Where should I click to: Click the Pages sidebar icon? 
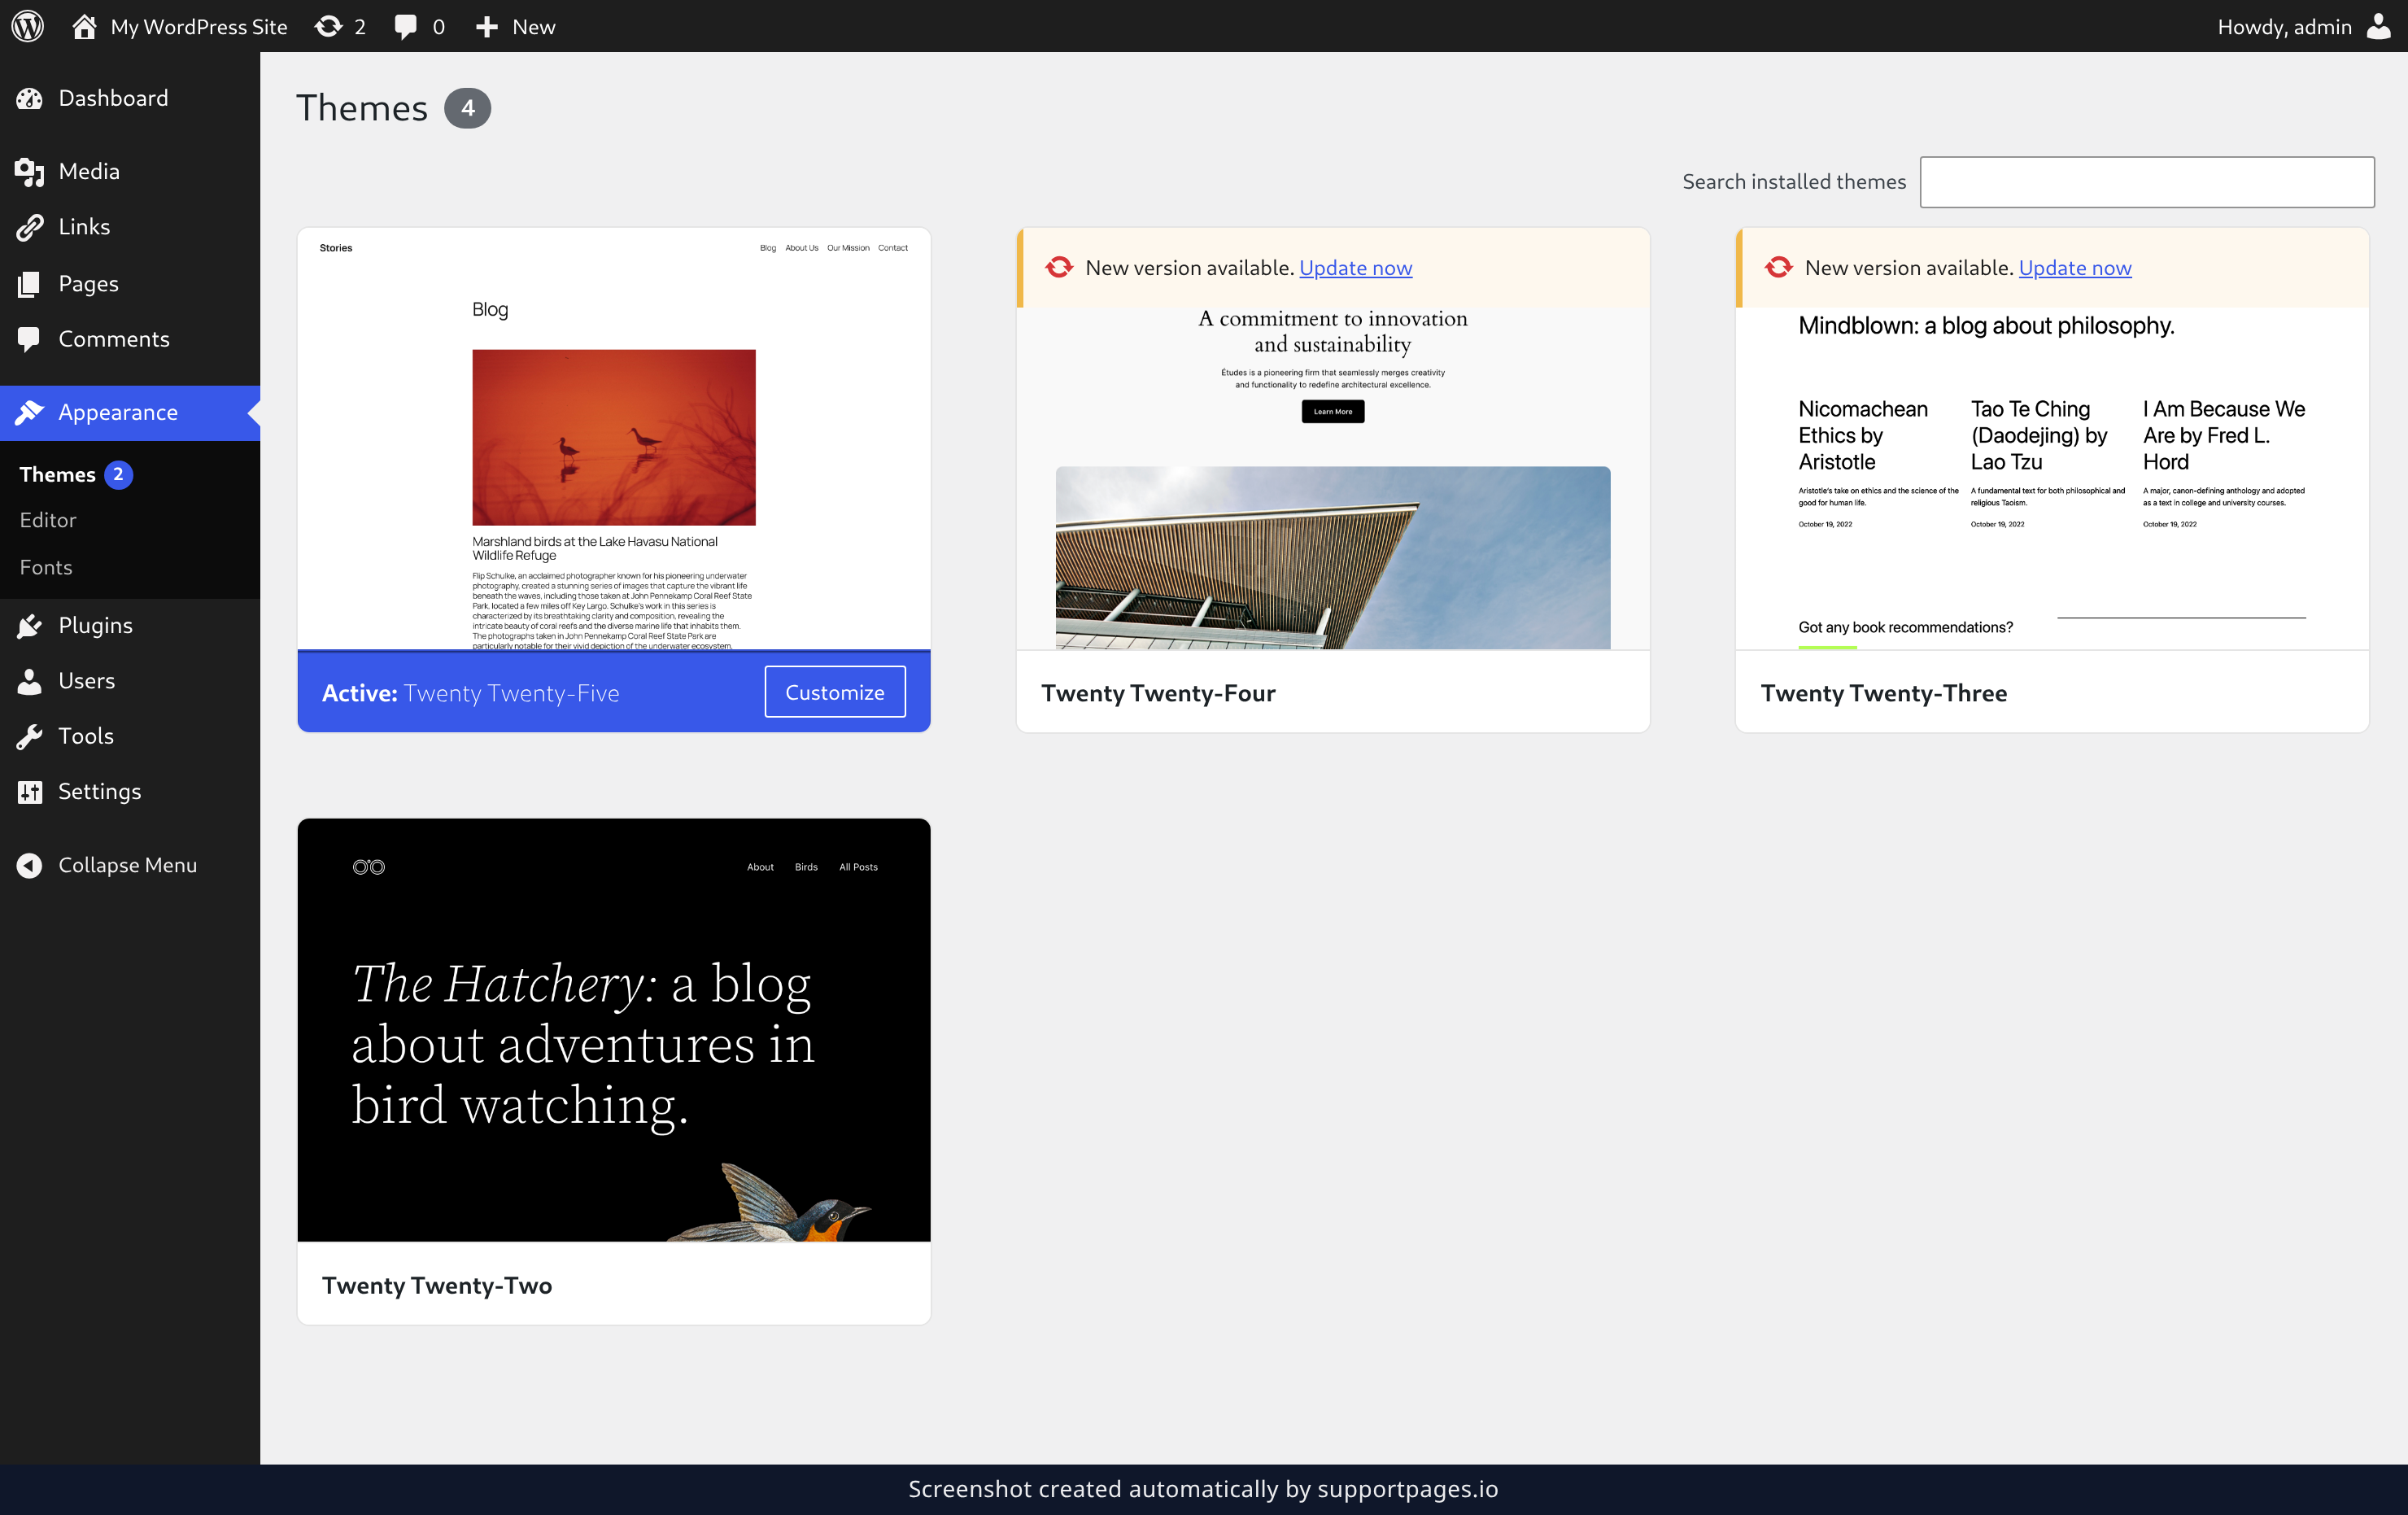[29, 284]
